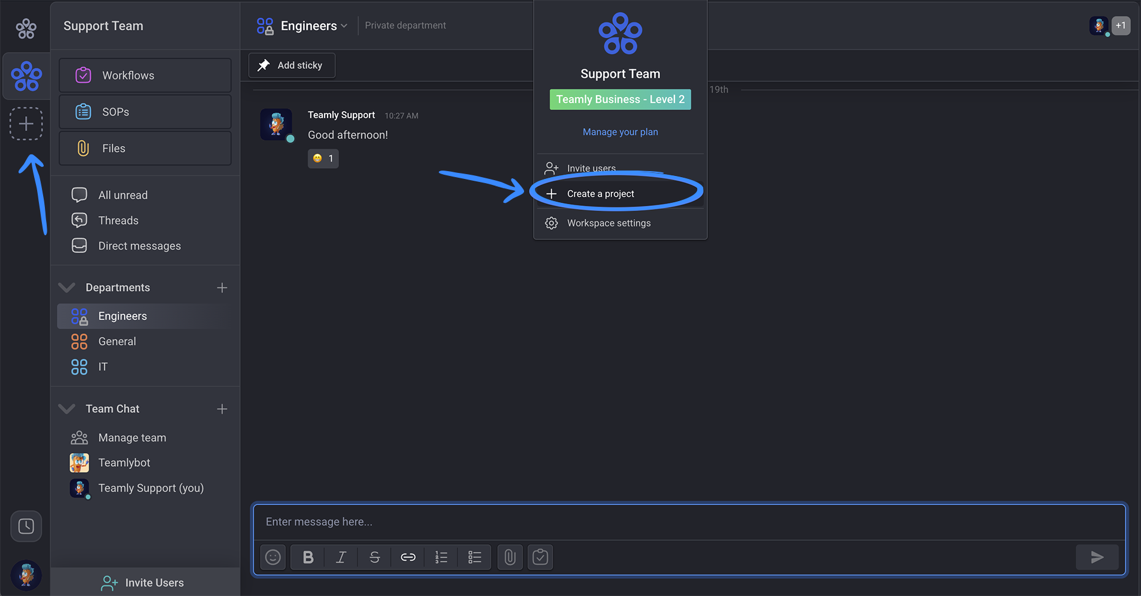The image size is (1141, 596).
Task: Add a new department with plus icon
Action: 222,288
